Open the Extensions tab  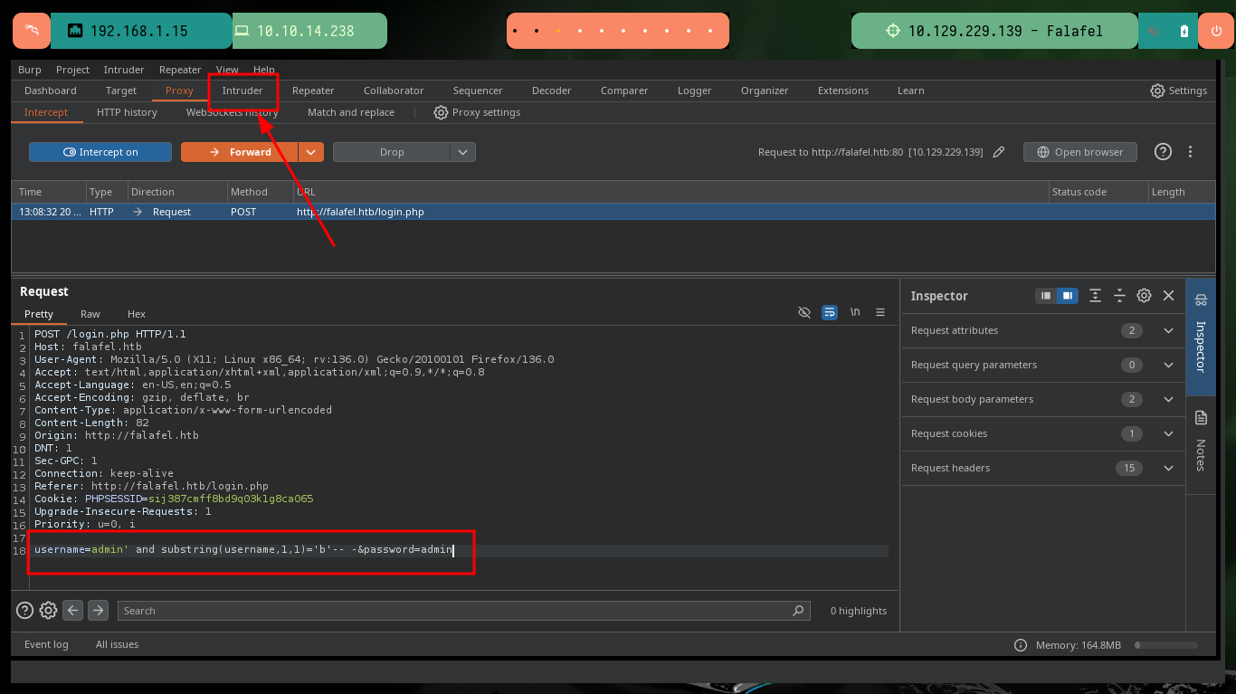click(x=843, y=90)
